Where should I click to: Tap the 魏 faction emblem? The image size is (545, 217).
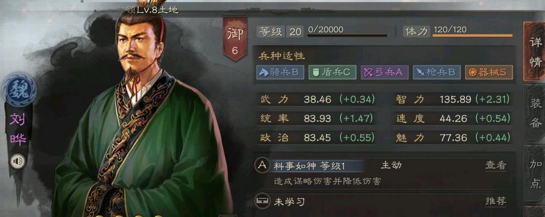pos(19,90)
